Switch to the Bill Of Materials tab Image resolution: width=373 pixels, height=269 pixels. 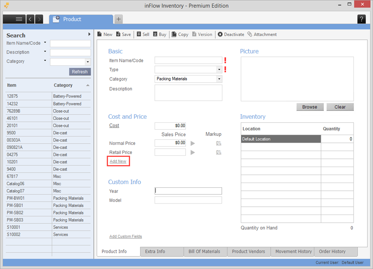(204, 251)
